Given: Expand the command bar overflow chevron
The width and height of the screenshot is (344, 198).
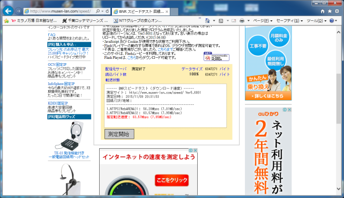Looking at the screenshot, I should point(200,18).
